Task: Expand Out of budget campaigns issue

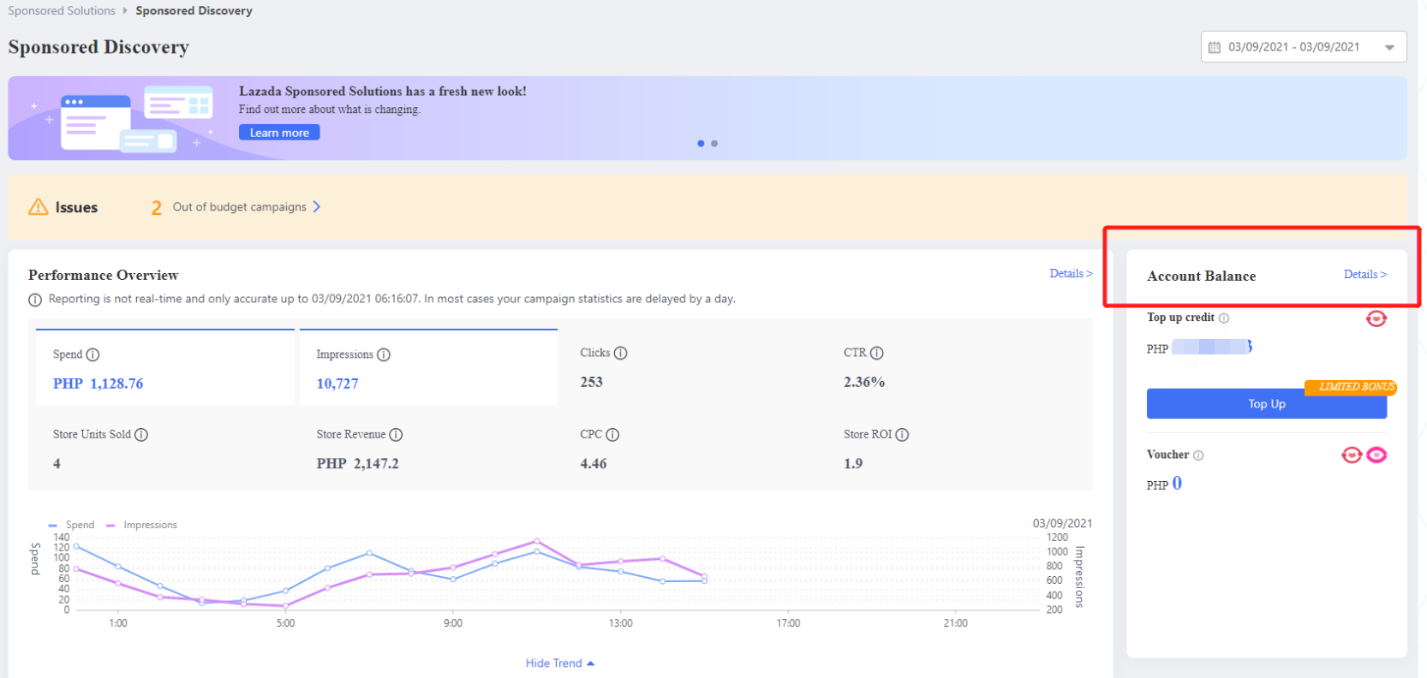Action: pyautogui.click(x=239, y=207)
